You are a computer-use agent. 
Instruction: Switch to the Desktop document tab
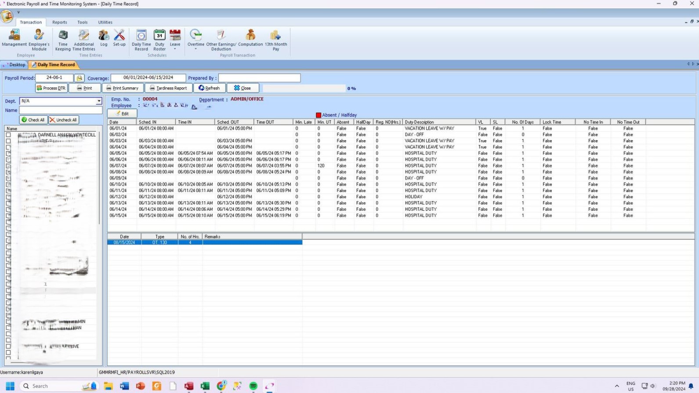(x=14, y=65)
